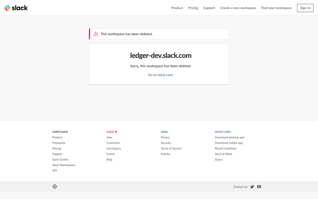Click Download mobile app link
Screen dimensions: 318x199
point(229,143)
